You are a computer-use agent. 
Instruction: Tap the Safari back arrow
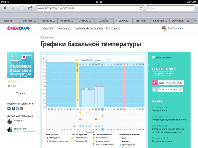pyautogui.click(x=5, y=8)
